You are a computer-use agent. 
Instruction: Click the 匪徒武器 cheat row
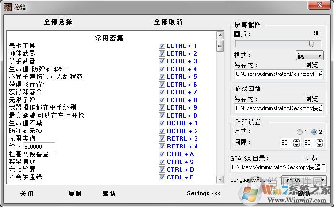point(22,53)
